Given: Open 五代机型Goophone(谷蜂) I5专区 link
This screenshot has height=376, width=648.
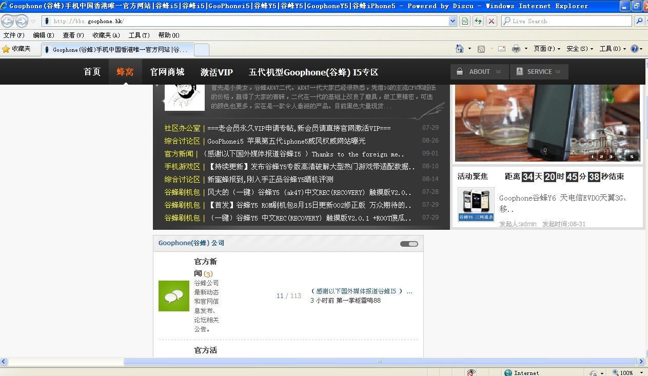Looking at the screenshot, I should (x=313, y=72).
